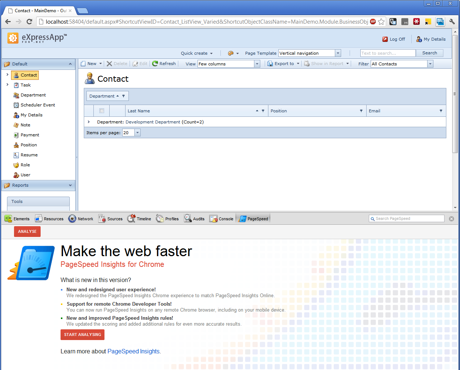The width and height of the screenshot is (460, 370).
Task: Open the Email column filter funnel
Action: pyautogui.click(x=441, y=111)
